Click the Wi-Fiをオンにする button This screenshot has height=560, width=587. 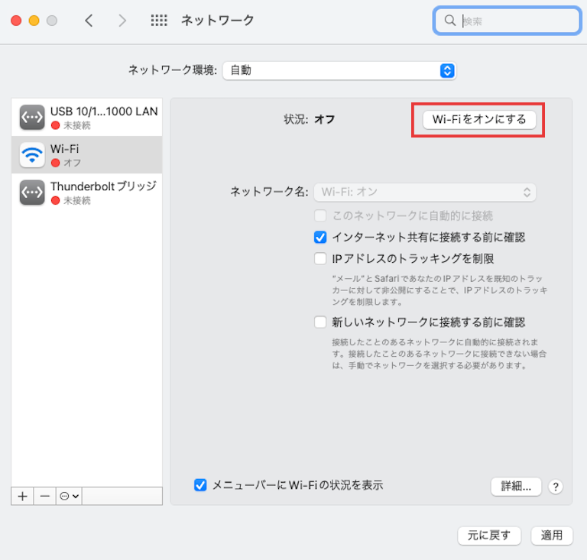pos(479,119)
